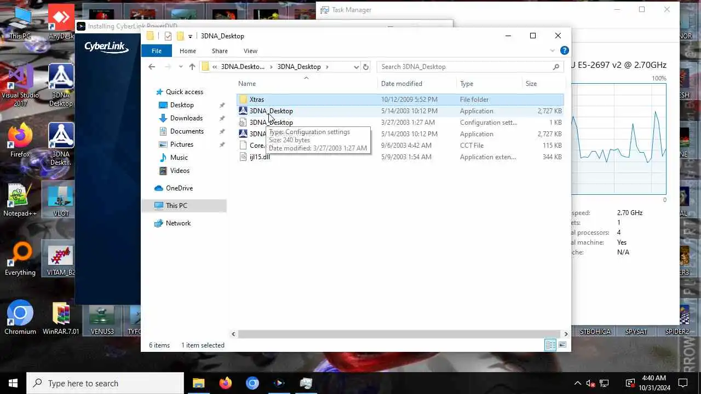Image resolution: width=701 pixels, height=394 pixels.
Task: Open OneDrive in the navigation pane
Action: (179, 188)
